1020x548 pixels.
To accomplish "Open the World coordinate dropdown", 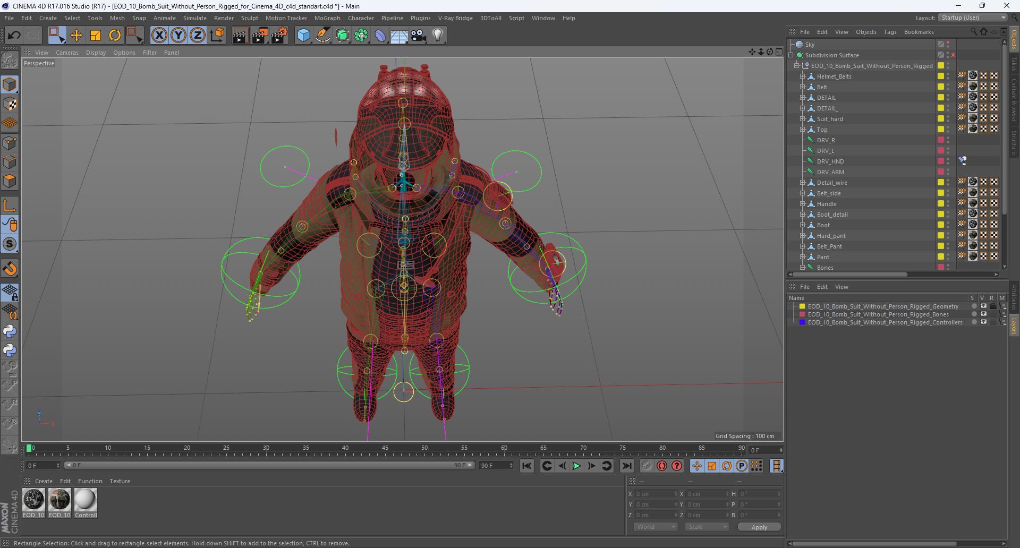I will 655,527.
